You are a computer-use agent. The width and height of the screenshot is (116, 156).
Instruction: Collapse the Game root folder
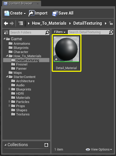click(x=4, y=38)
